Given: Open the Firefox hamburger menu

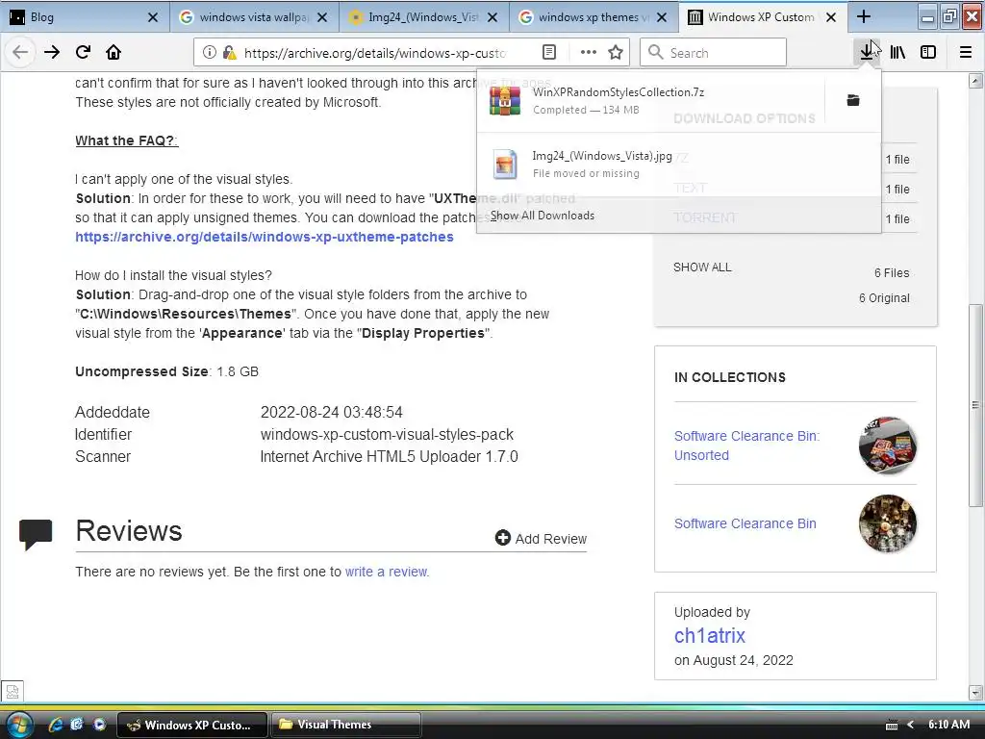Looking at the screenshot, I should click(966, 52).
